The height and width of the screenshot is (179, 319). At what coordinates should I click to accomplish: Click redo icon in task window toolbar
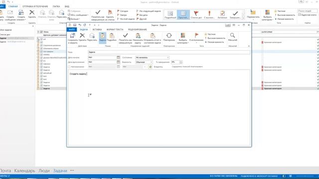(x=85, y=25)
